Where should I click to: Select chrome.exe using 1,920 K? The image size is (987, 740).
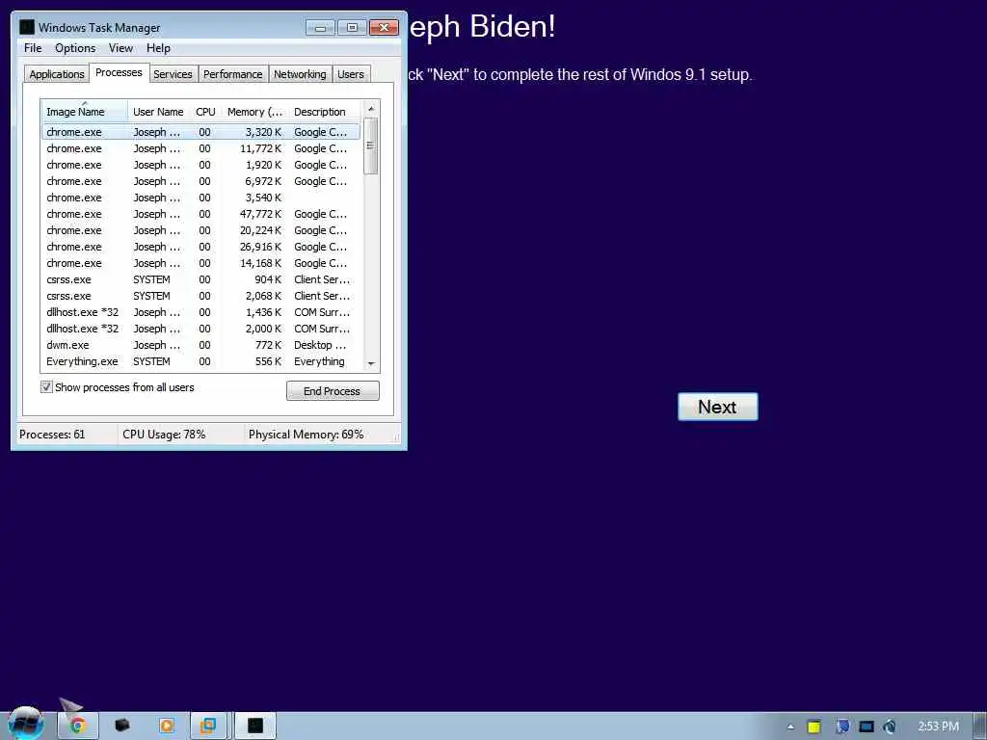[200, 165]
